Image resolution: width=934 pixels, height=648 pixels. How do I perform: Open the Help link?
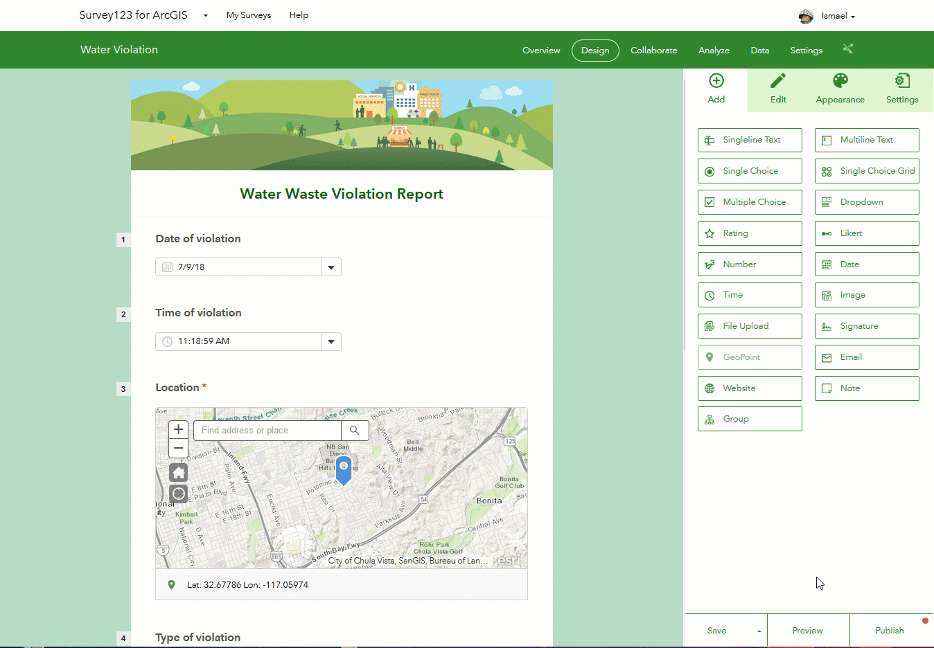pos(299,15)
